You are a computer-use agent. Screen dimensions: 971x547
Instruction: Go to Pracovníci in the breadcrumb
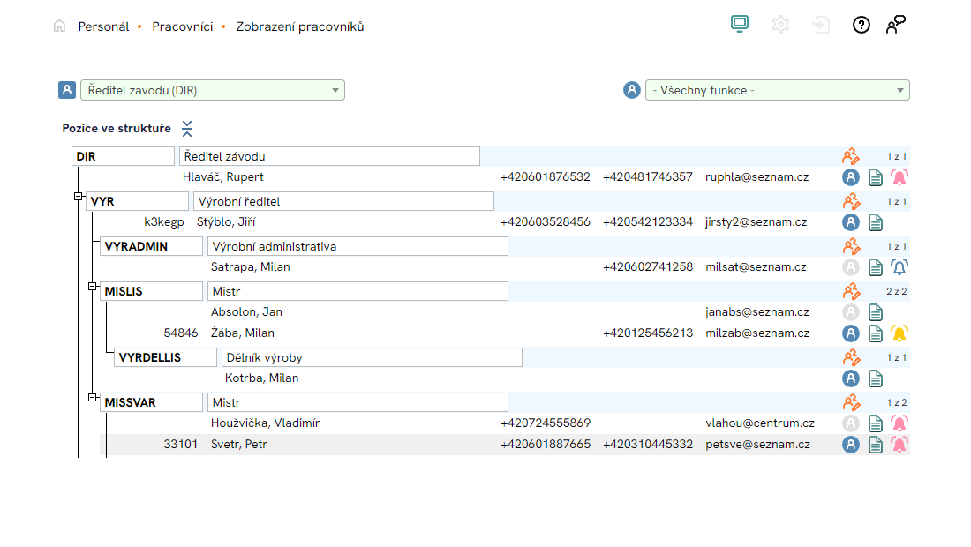[182, 26]
